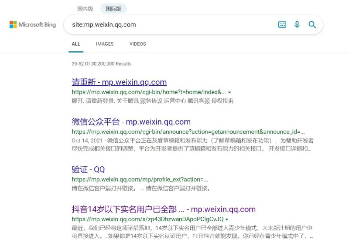The width and height of the screenshot is (349, 249).
Task: Expand arrow next to zp43DhzwanDApoPCIgCvJQ URL
Action: [227, 219]
